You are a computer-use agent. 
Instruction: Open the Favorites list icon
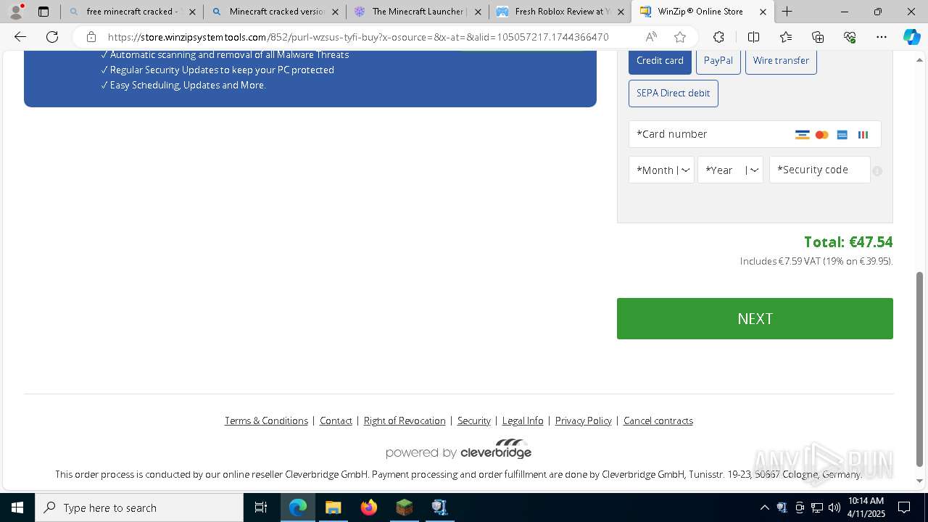coord(786,37)
